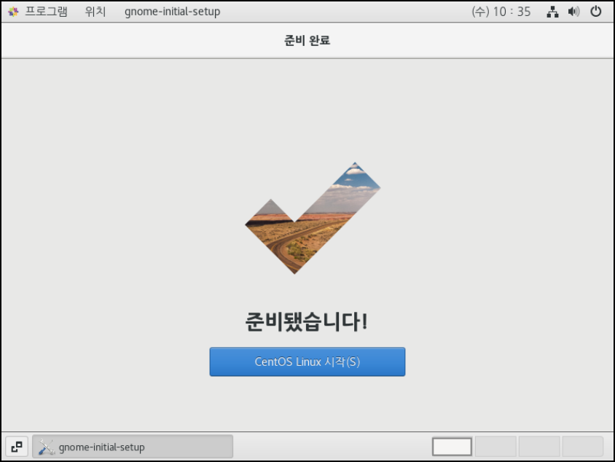Click the checkmark landscape image

[x=313, y=218]
